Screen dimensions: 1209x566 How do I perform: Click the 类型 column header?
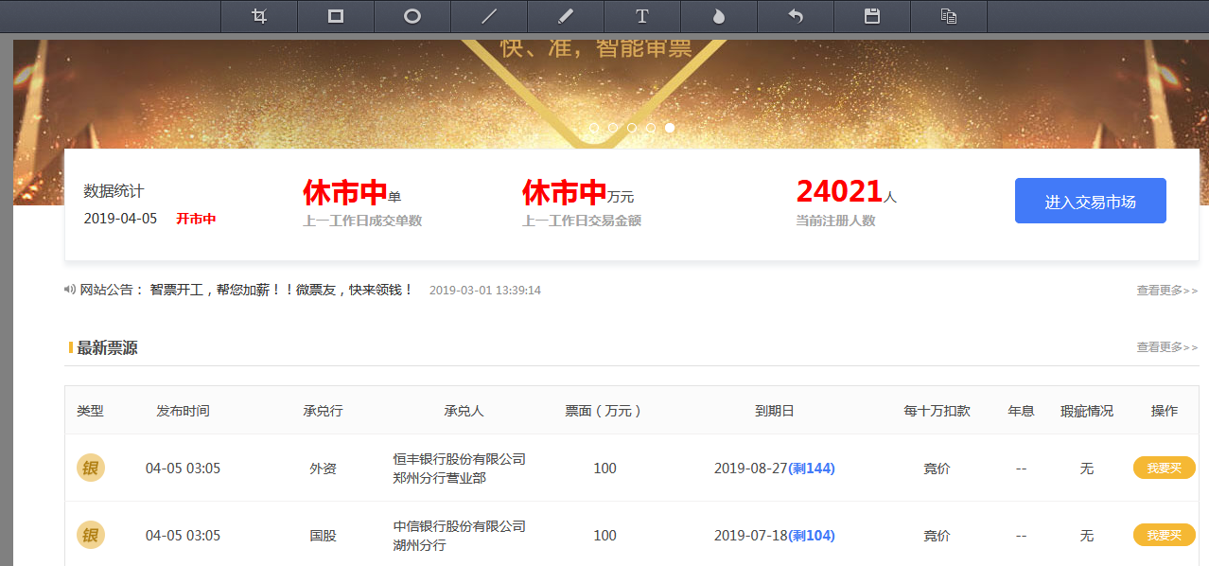pyautogui.click(x=90, y=411)
